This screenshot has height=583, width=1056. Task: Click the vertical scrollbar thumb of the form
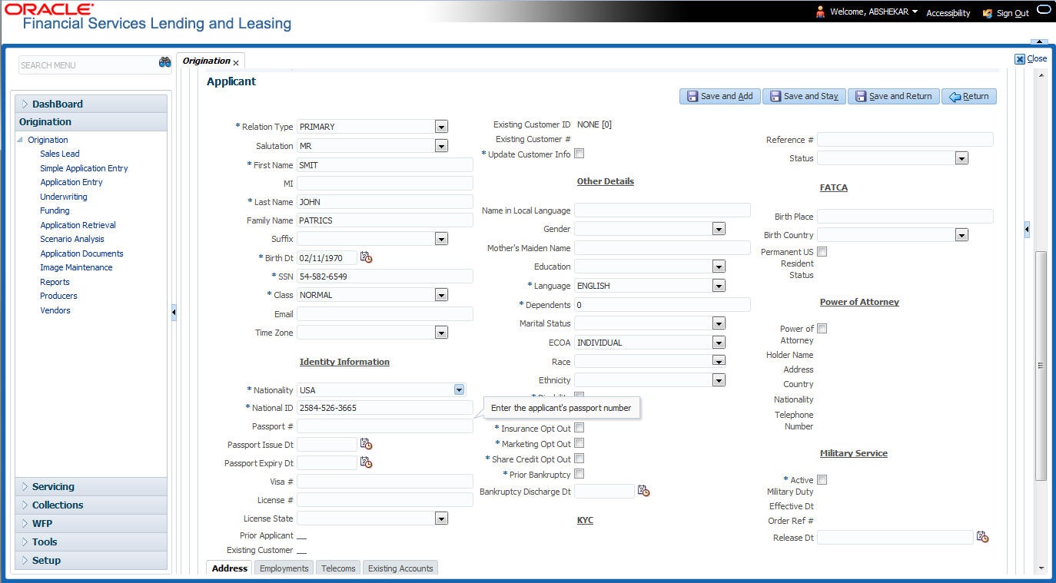click(x=1041, y=366)
